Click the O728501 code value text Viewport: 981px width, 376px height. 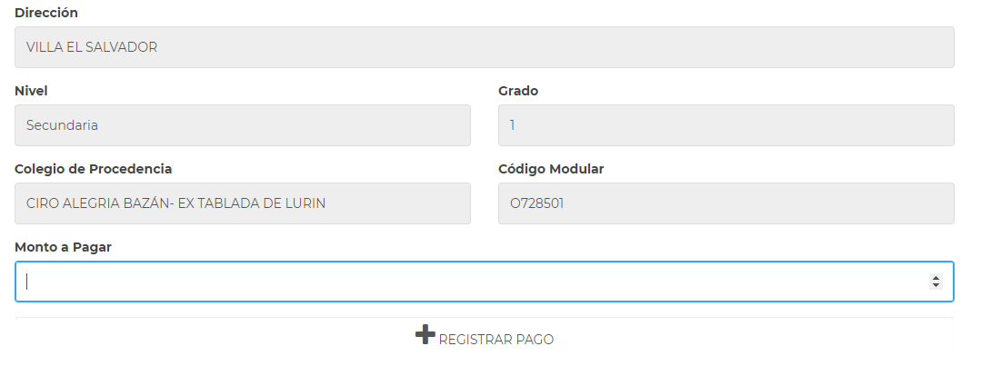(536, 203)
